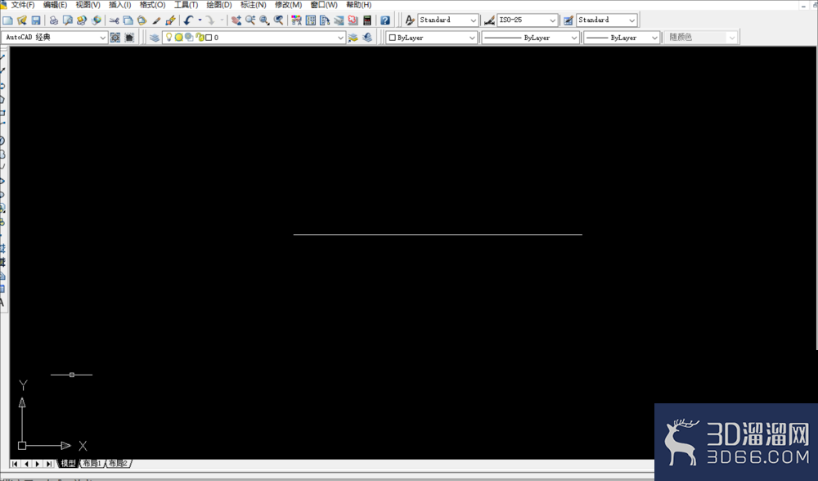Image resolution: width=818 pixels, height=481 pixels.
Task: Click the Help question mark icon
Action: [385, 20]
